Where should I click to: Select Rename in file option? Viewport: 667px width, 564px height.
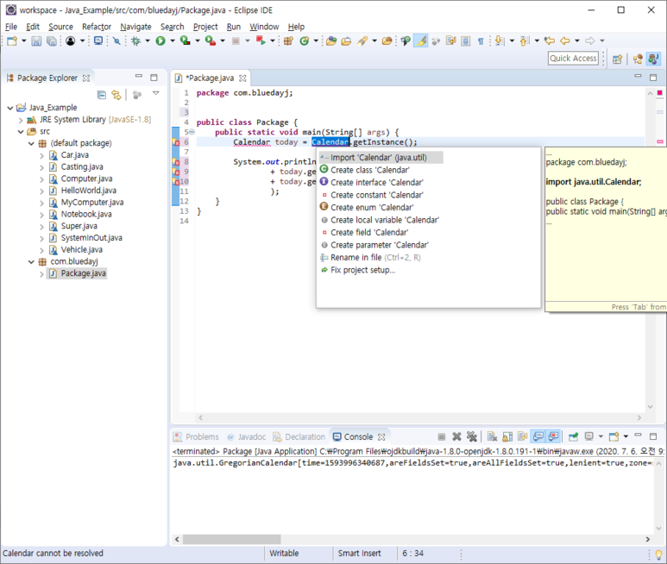point(370,258)
